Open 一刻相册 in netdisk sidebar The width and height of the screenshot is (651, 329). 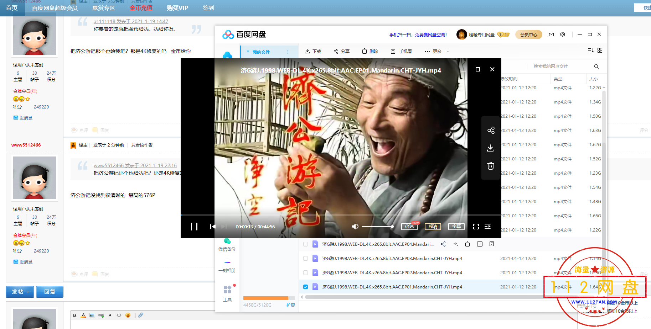click(x=227, y=267)
